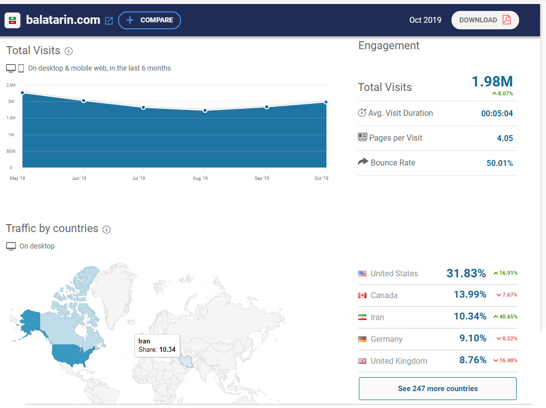This screenshot has height=408, width=546.
Task: Click the Total Visits info icon
Action: point(69,51)
